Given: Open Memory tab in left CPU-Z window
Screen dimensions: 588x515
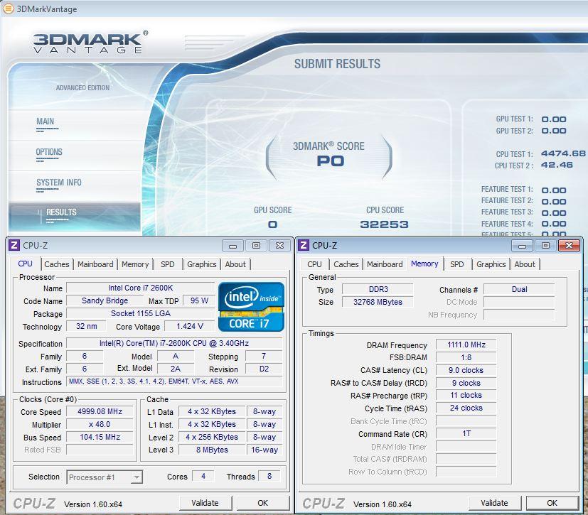Looking at the screenshot, I should coord(135,264).
